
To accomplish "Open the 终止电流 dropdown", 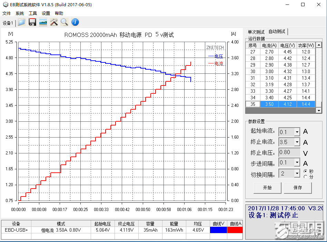I will pos(297,142).
